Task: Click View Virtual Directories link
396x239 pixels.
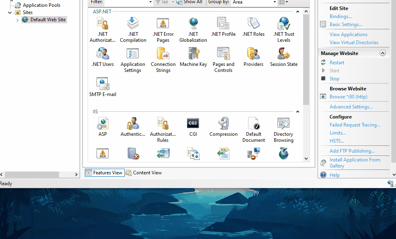Action: coord(354,43)
